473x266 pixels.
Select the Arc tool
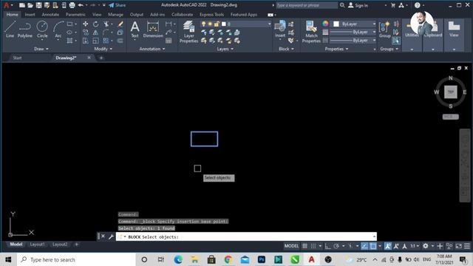click(58, 30)
